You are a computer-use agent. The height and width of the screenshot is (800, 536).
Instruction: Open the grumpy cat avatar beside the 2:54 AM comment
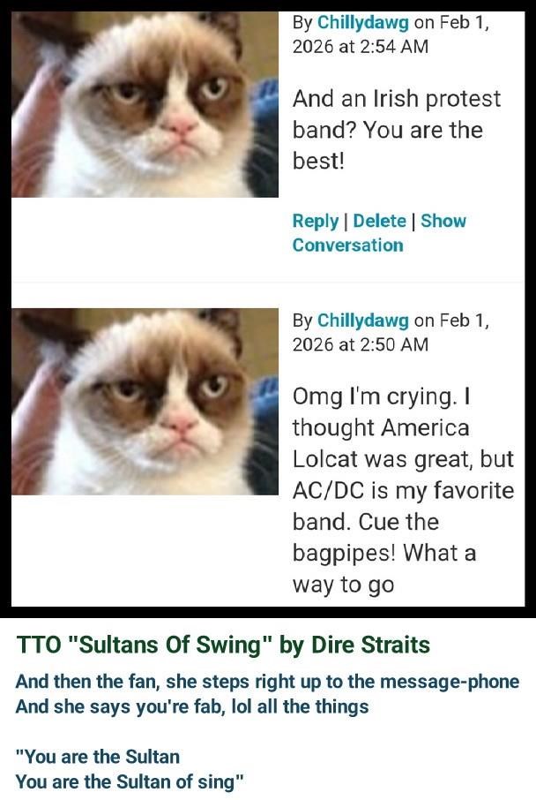click(x=145, y=104)
